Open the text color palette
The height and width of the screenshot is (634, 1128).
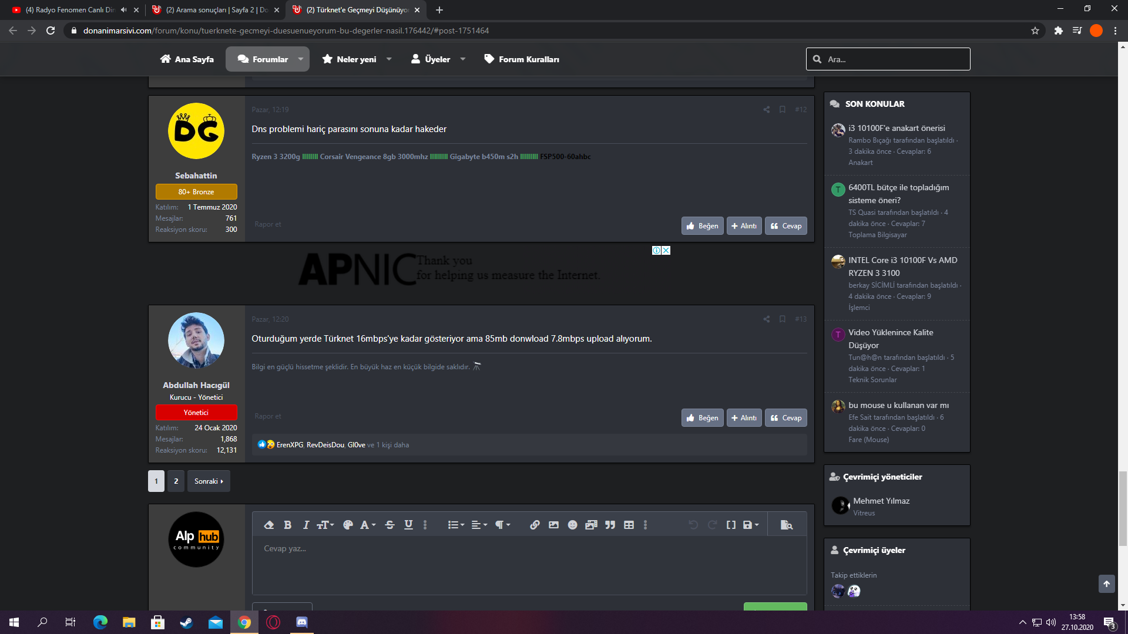point(348,525)
